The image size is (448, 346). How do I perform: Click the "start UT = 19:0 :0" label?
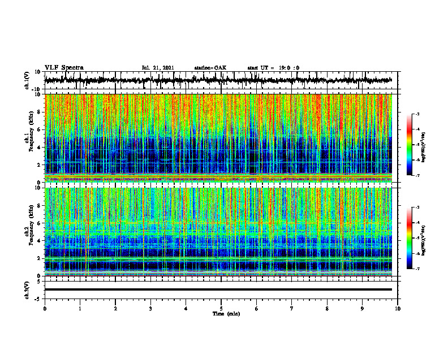click(x=273, y=68)
